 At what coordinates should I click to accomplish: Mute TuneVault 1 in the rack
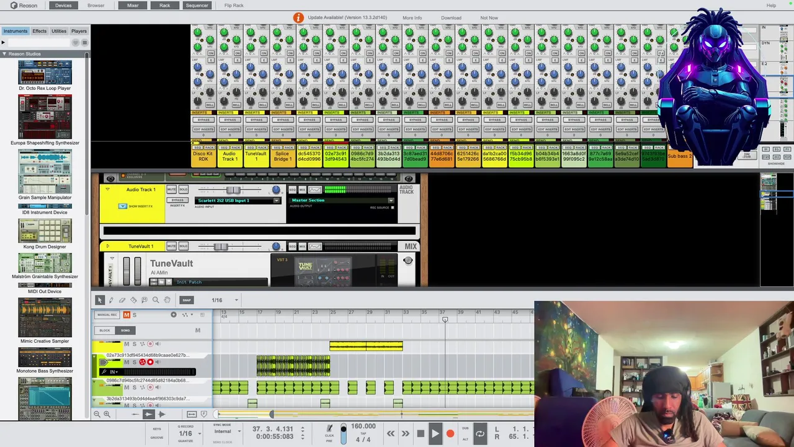pyautogui.click(x=172, y=246)
